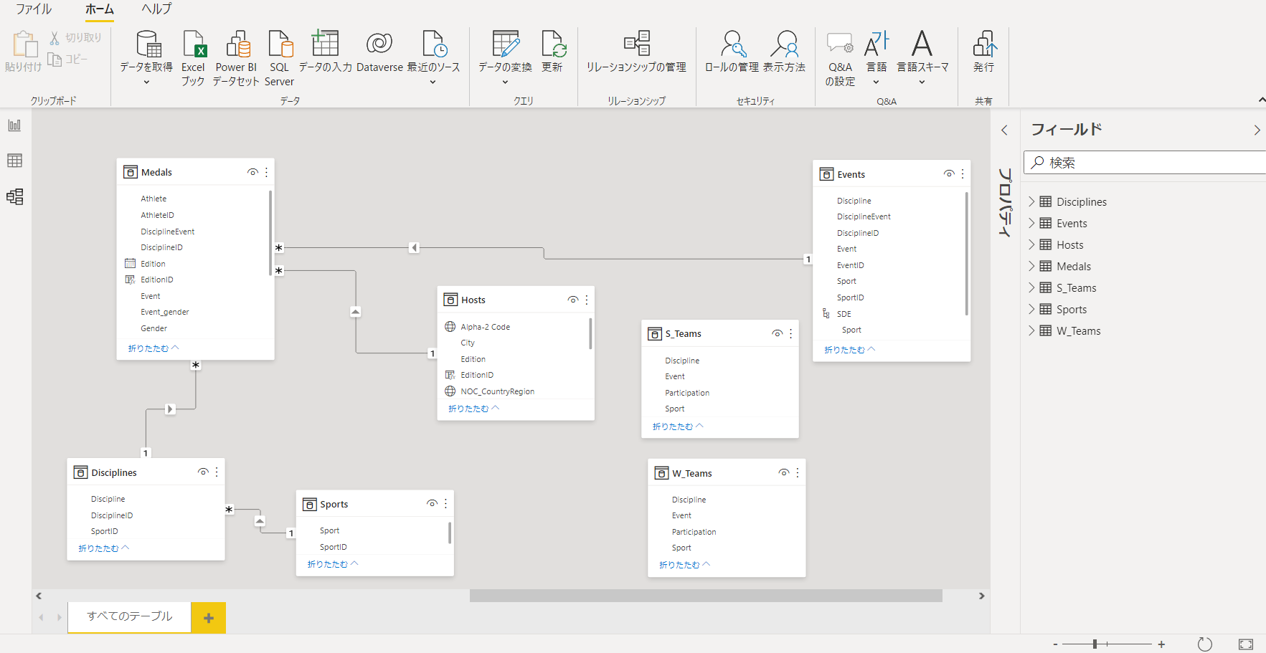Viewport: 1266px width, 653px height.
Task: Open more options for Hosts table
Action: click(x=587, y=300)
